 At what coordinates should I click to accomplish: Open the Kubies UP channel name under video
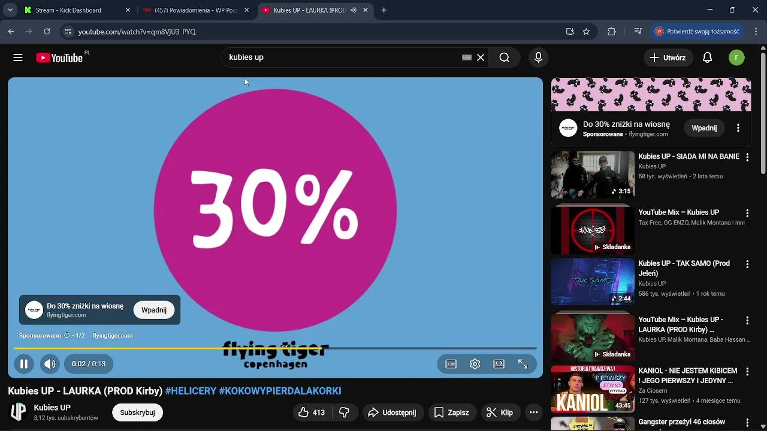click(52, 408)
